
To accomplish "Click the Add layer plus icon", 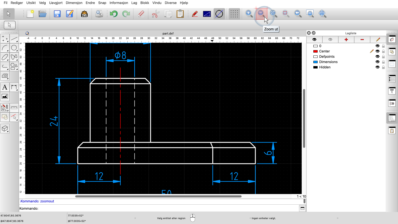I will point(346,40).
